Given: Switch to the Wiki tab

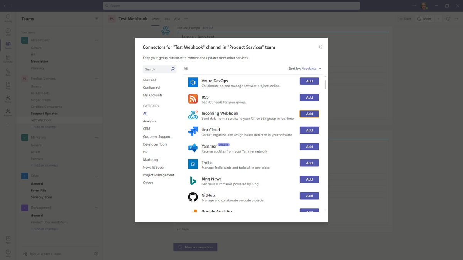Looking at the screenshot, I should 177,18.
